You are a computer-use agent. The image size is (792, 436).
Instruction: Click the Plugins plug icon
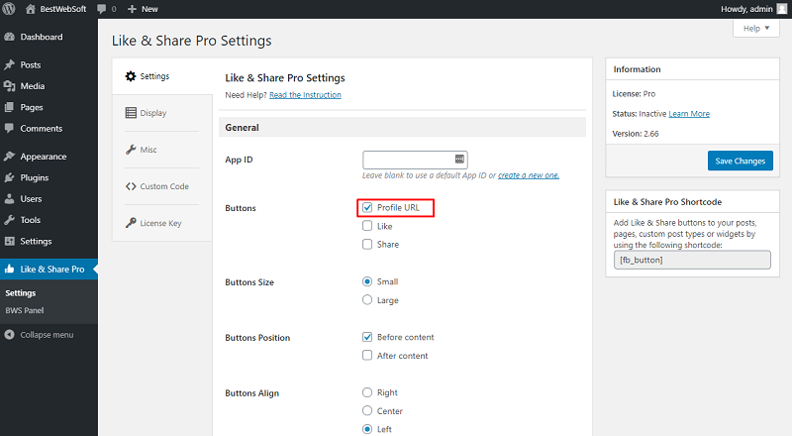(x=9, y=177)
